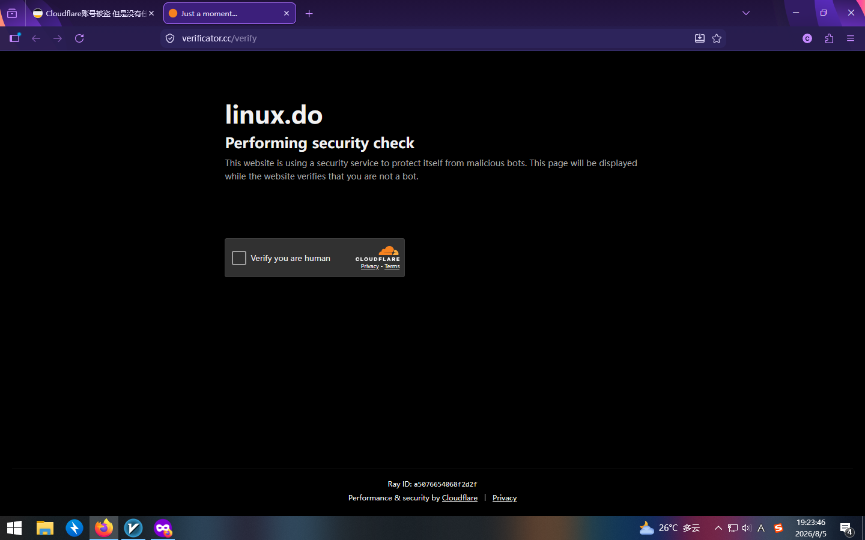The height and width of the screenshot is (540, 865).
Task: Close the 'Just a moment...' tab
Action: 287,13
